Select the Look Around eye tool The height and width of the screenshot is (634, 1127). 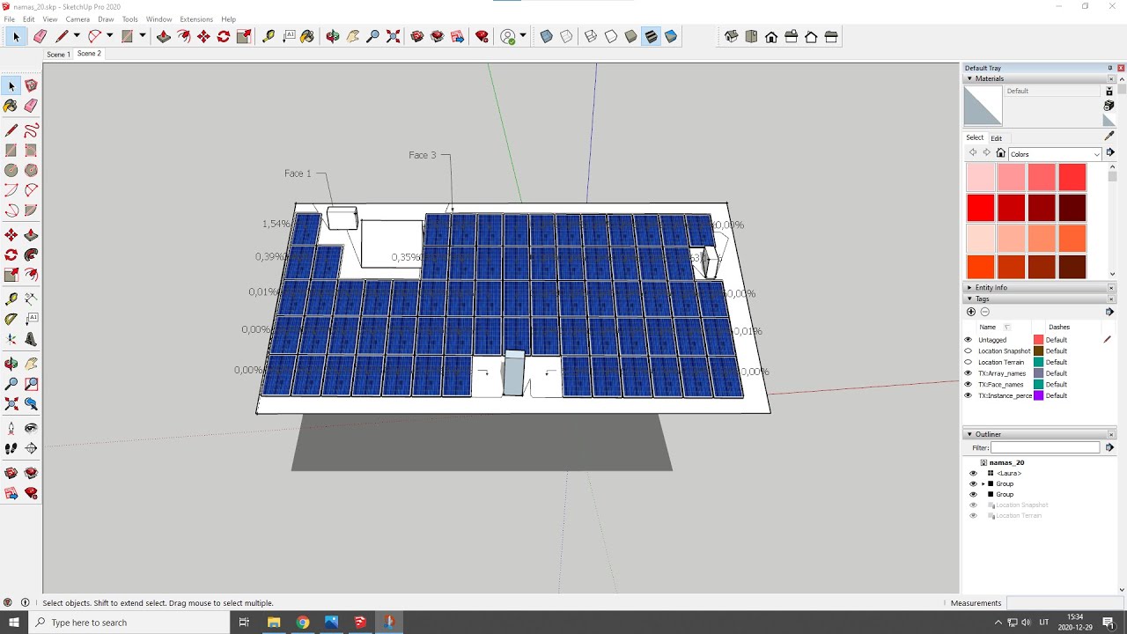pyautogui.click(x=31, y=428)
